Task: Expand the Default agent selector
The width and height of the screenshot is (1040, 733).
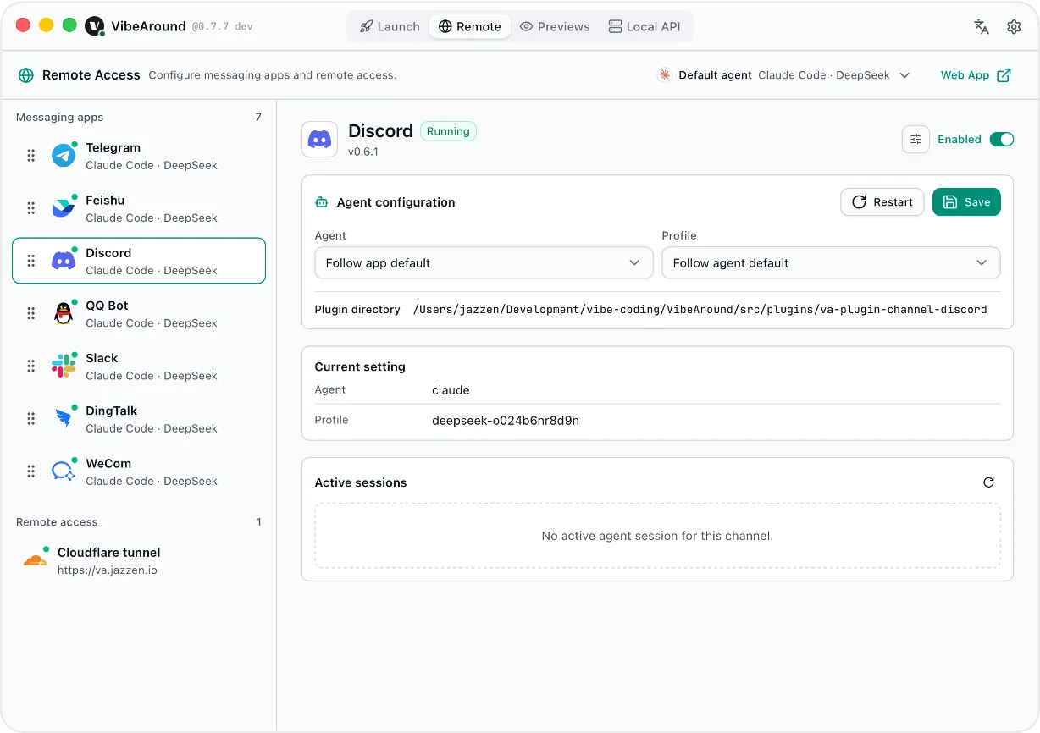Action: [784, 75]
